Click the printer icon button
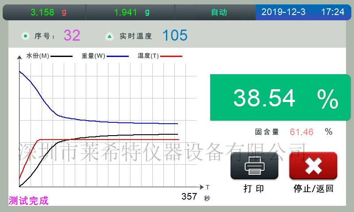 (254, 166)
